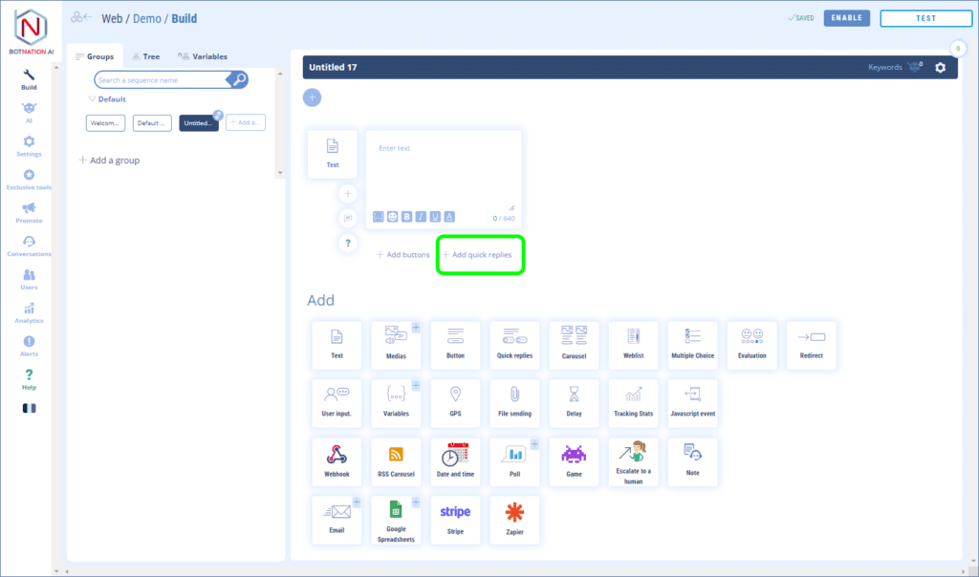The height and width of the screenshot is (577, 979).
Task: Add a Webhook element
Action: [337, 462]
